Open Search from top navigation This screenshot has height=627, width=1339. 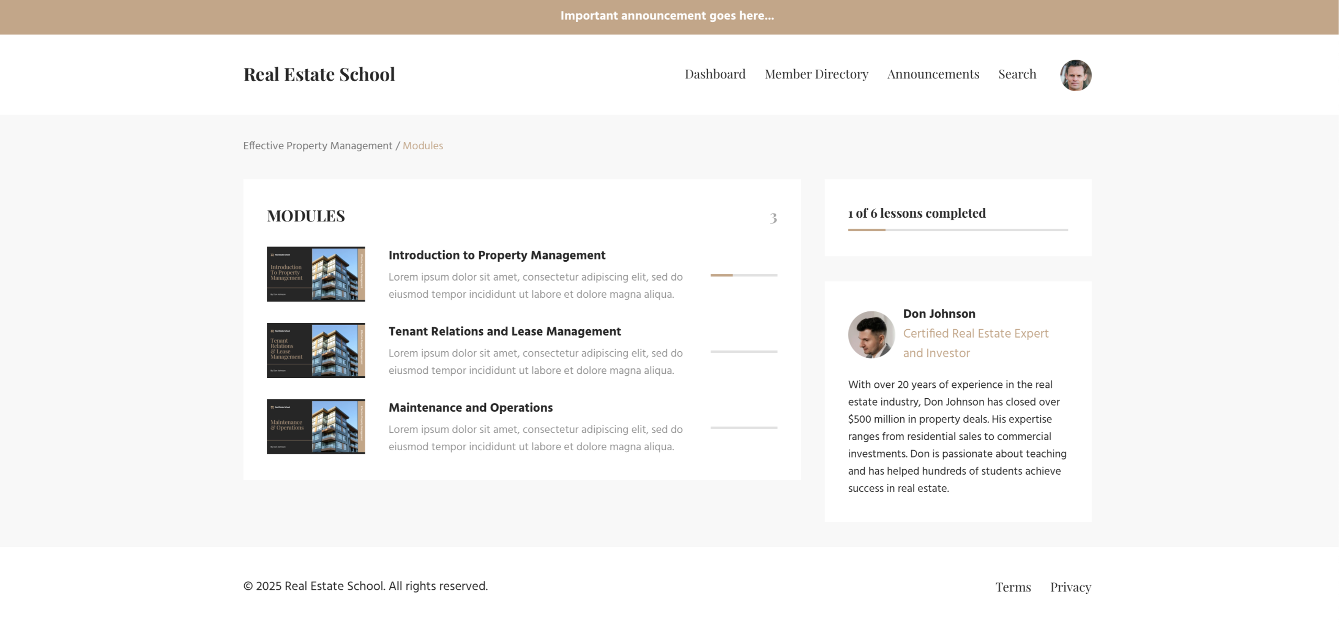(x=1017, y=74)
